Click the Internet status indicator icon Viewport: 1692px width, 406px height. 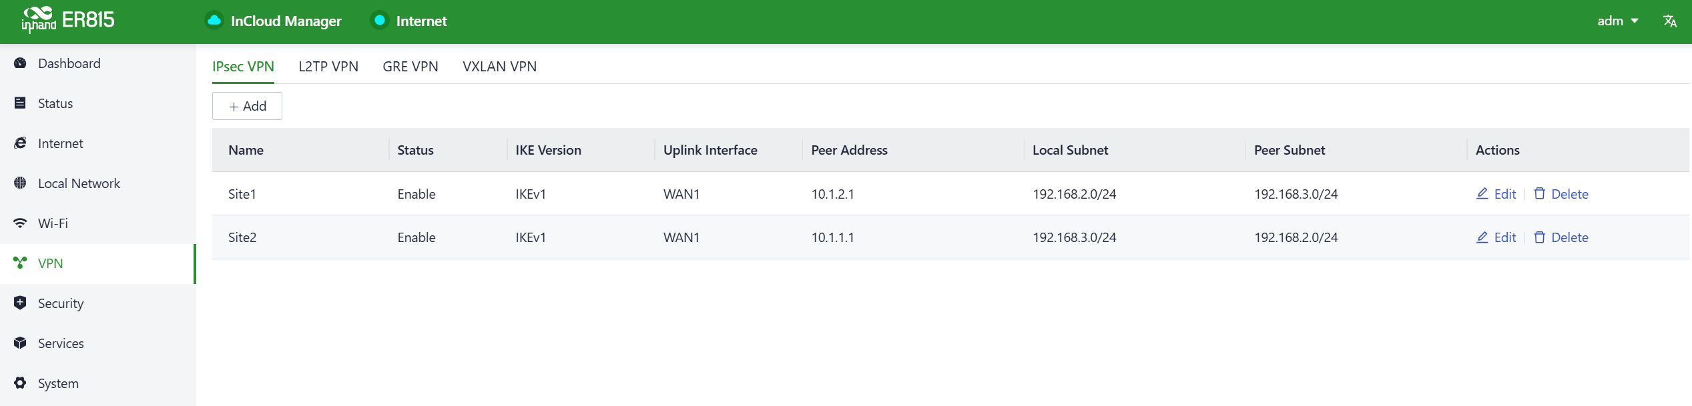pyautogui.click(x=379, y=21)
